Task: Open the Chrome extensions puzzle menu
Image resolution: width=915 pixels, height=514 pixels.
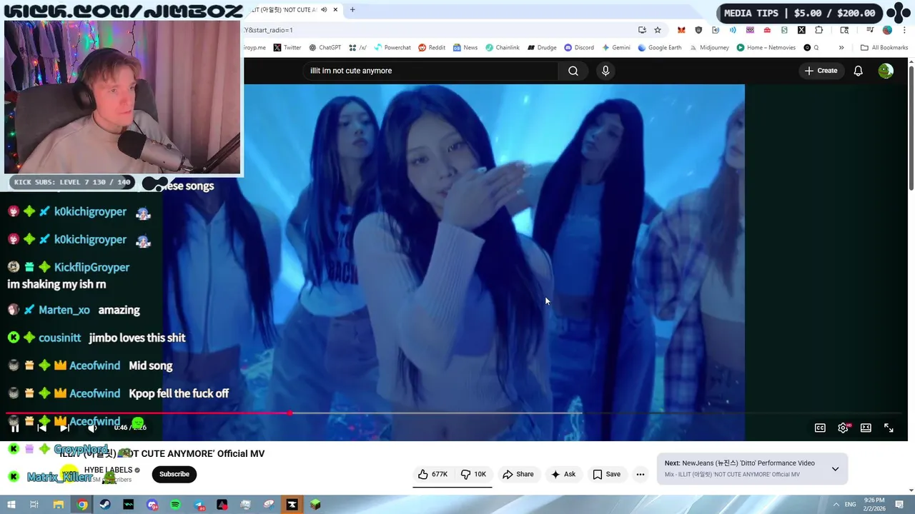Action: (819, 30)
